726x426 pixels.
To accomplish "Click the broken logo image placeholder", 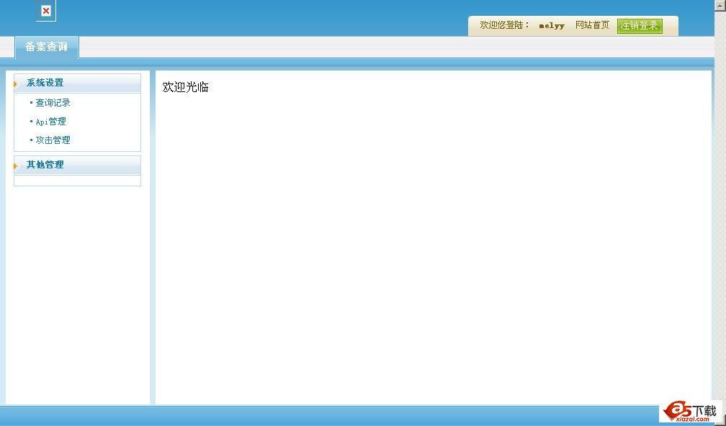I will coord(46,11).
